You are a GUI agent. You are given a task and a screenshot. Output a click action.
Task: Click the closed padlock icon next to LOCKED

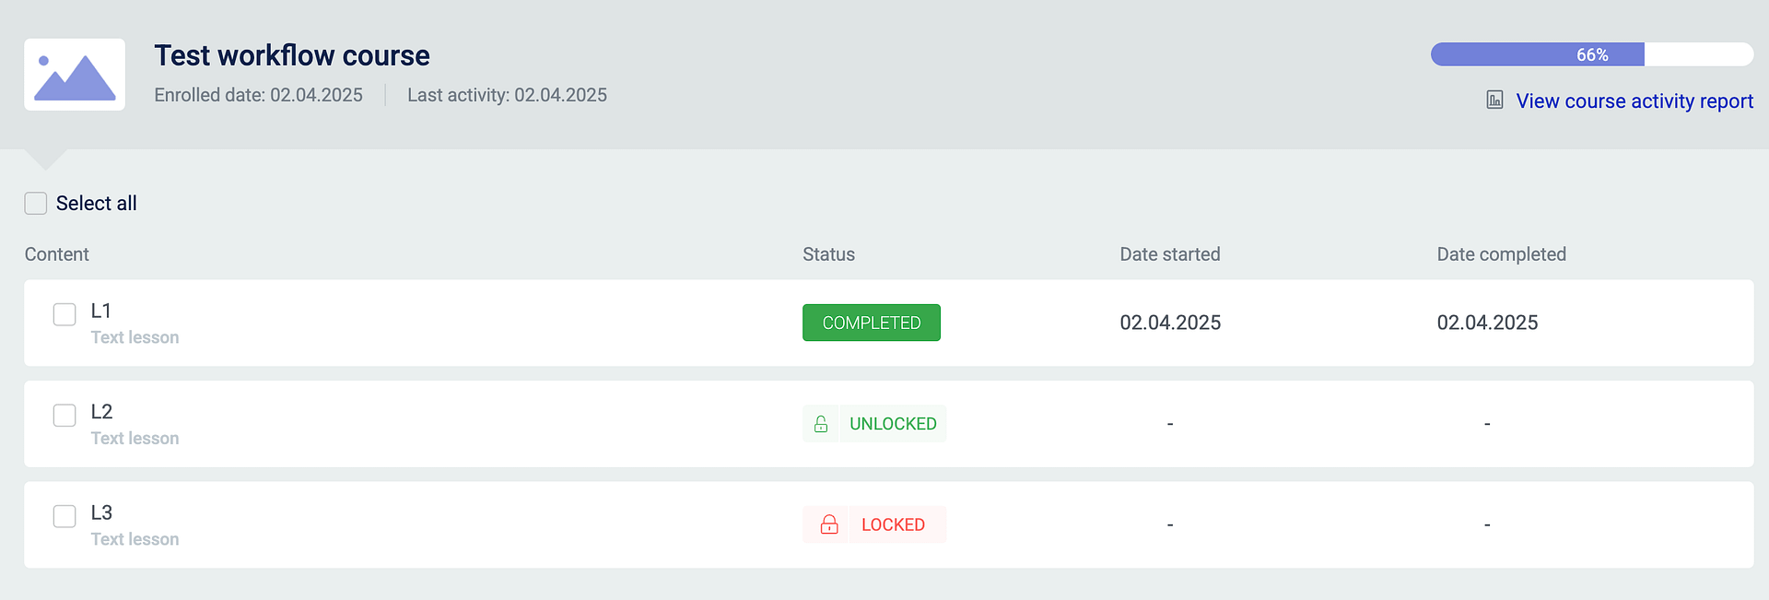tap(827, 524)
